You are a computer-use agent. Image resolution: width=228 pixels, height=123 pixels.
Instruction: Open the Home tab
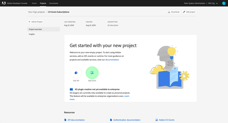[x=34, y=3]
